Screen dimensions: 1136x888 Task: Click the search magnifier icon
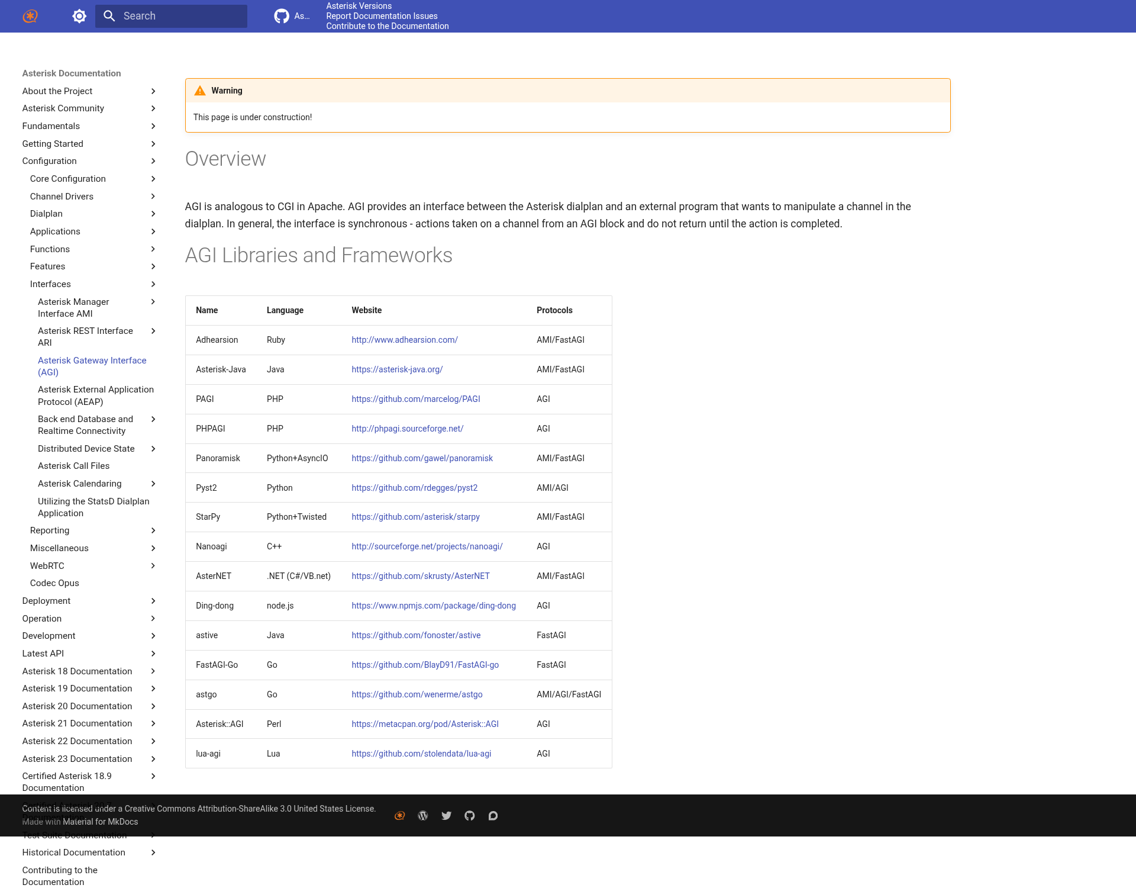pos(109,16)
